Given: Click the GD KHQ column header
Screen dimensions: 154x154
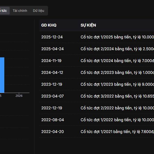Looking at the screenshot, I should (49, 25).
